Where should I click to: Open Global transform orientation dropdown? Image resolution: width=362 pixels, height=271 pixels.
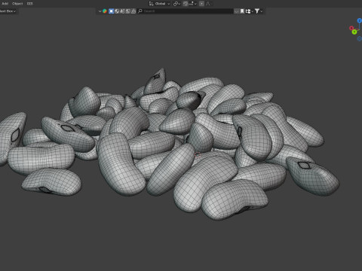(x=160, y=4)
